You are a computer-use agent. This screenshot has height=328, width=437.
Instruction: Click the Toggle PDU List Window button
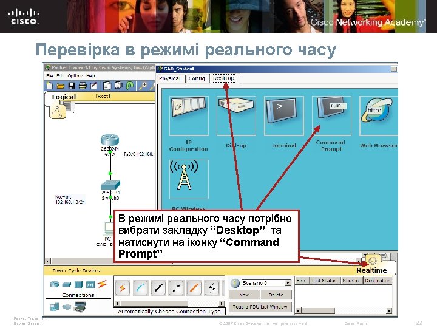click(260, 307)
